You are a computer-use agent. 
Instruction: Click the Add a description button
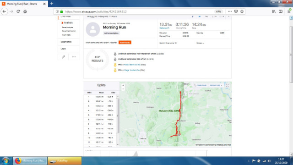(x=111, y=33)
